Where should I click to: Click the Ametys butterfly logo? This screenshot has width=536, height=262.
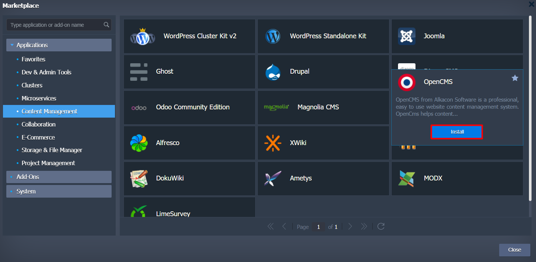(273, 179)
